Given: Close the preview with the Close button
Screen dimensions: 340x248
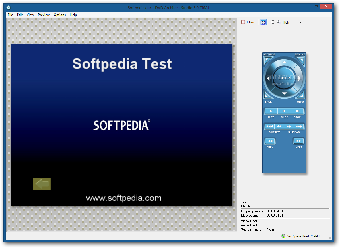Looking at the screenshot, I should 248,22.
